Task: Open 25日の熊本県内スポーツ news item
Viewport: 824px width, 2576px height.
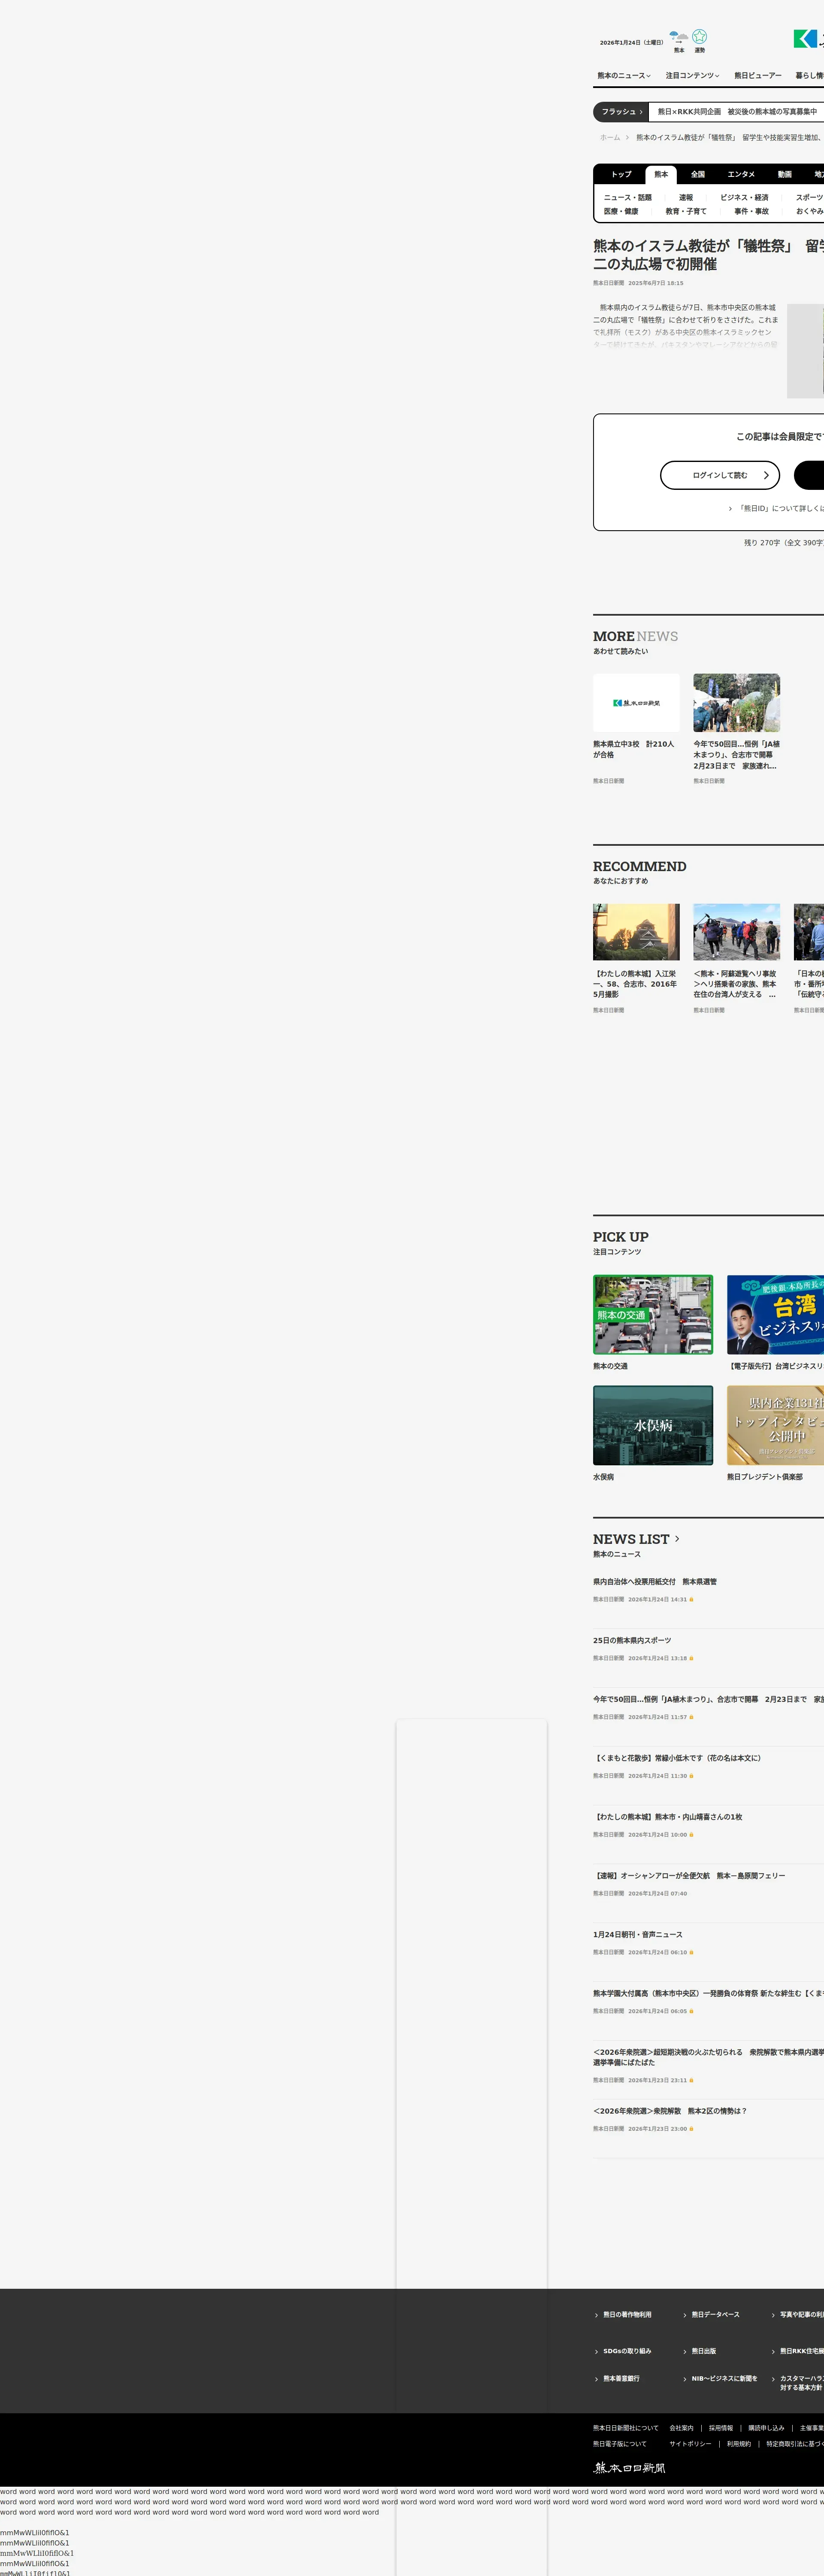Action: 632,1641
